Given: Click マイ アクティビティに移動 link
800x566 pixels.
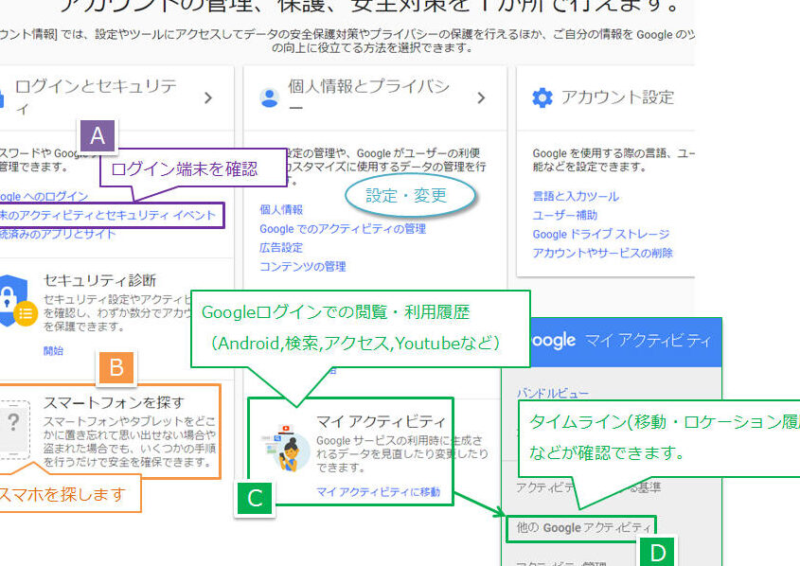Looking at the screenshot, I should [378, 491].
